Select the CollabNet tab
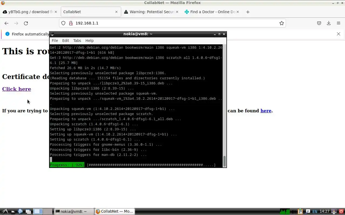 tap(91, 12)
